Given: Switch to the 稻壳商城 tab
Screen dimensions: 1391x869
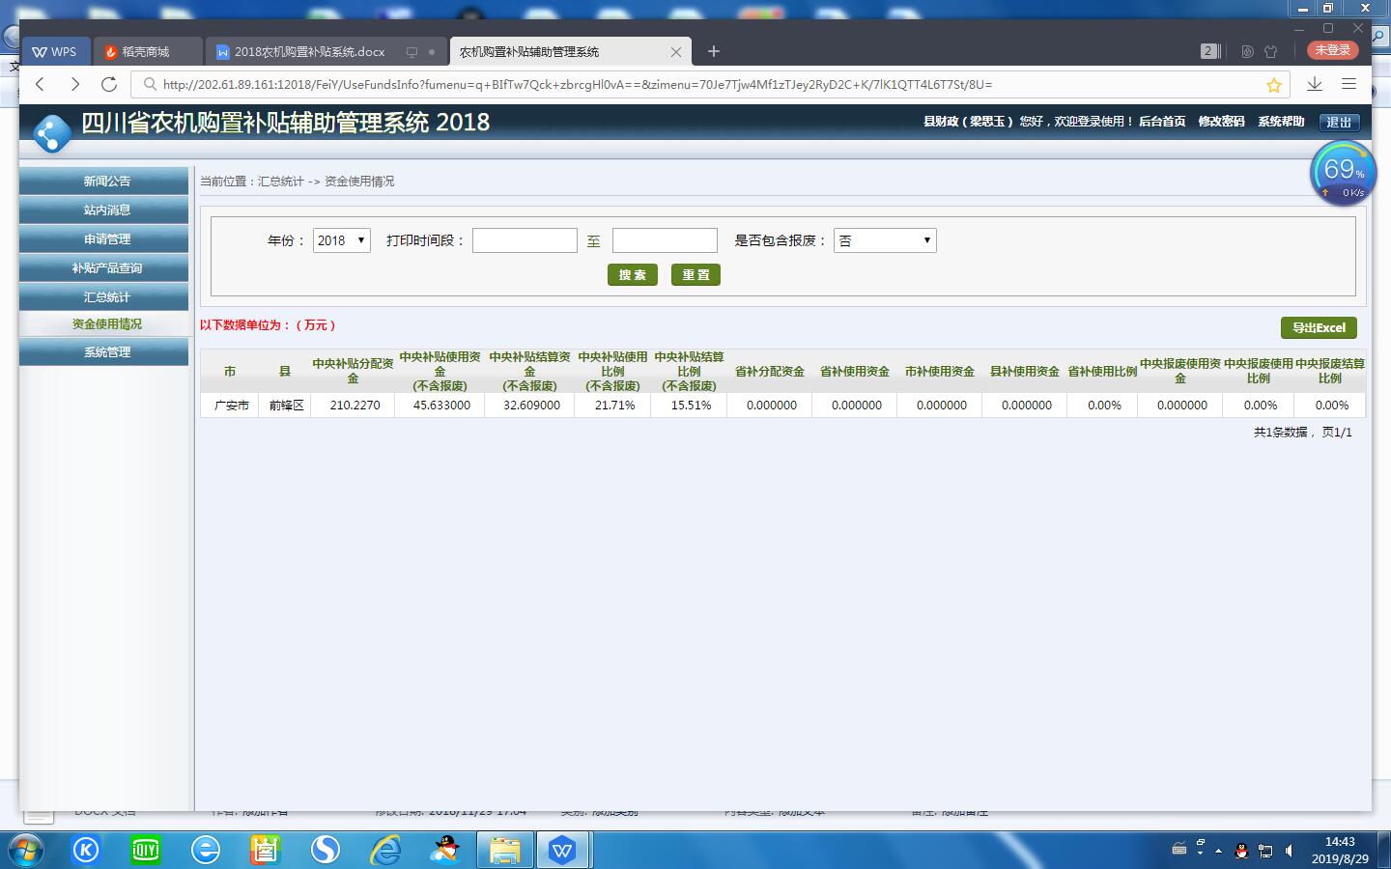Looking at the screenshot, I should click(146, 52).
